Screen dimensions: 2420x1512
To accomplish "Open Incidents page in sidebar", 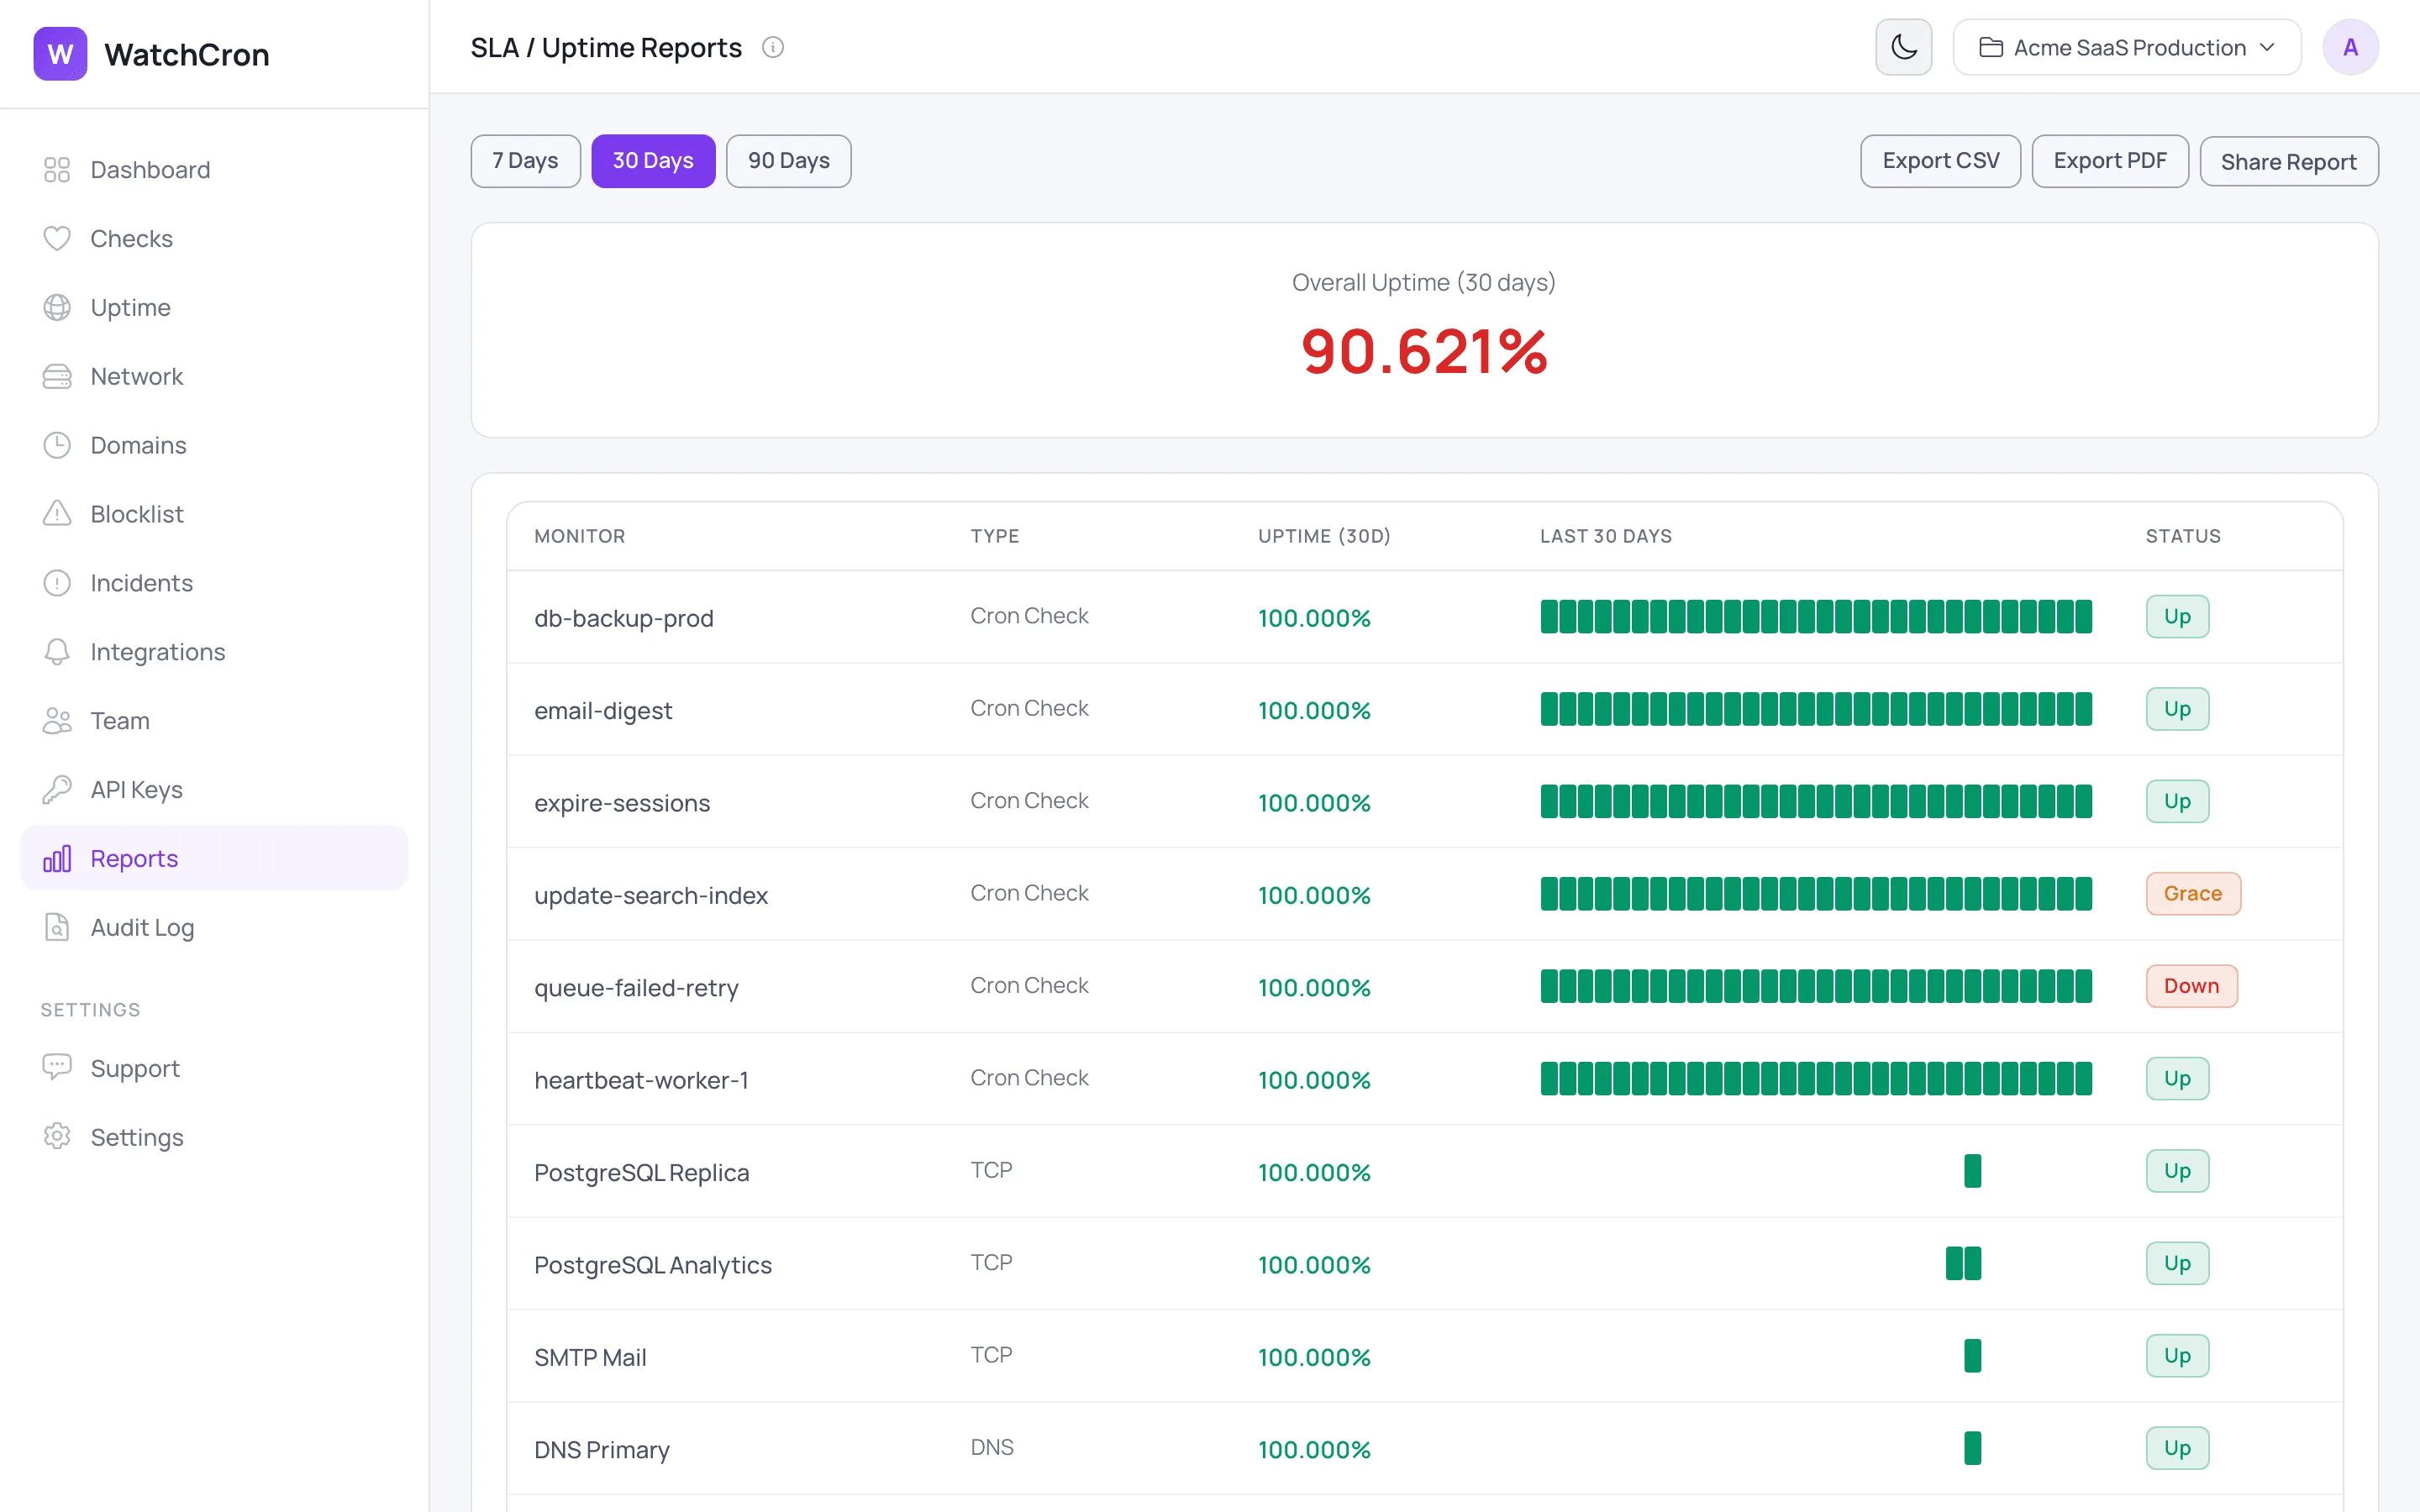I will 214,583.
